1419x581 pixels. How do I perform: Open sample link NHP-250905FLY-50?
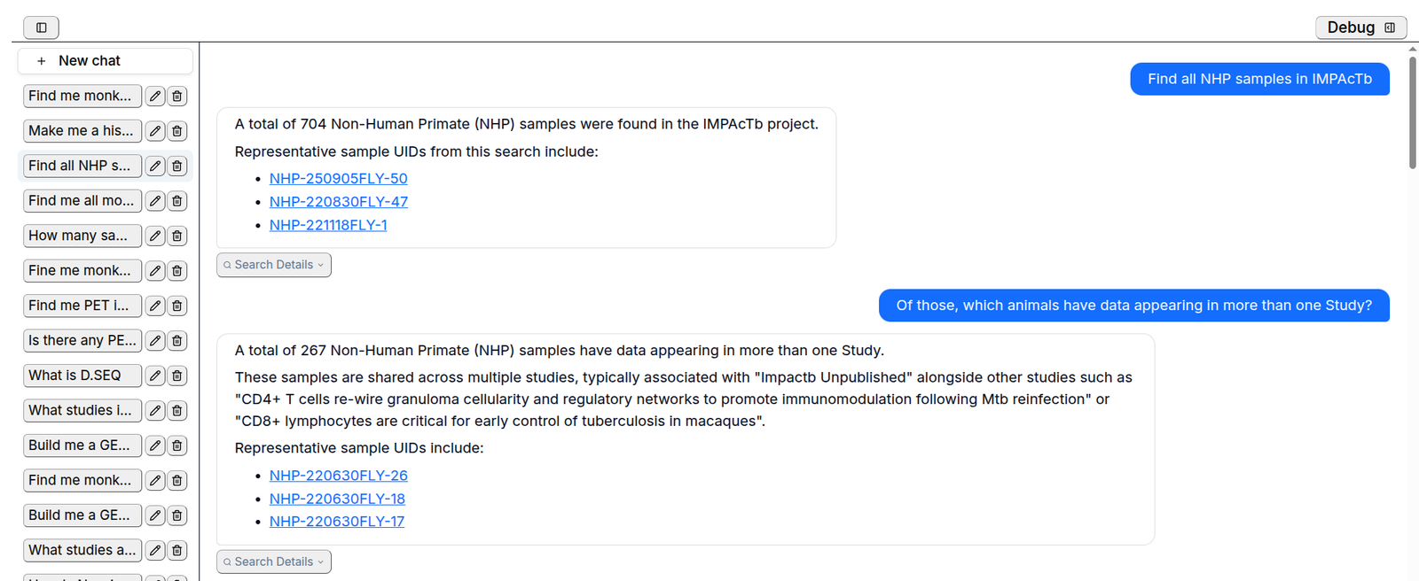[x=339, y=179]
